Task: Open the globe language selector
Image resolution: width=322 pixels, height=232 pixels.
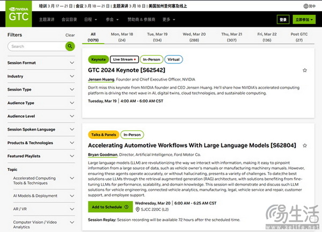Action: coord(309,6)
